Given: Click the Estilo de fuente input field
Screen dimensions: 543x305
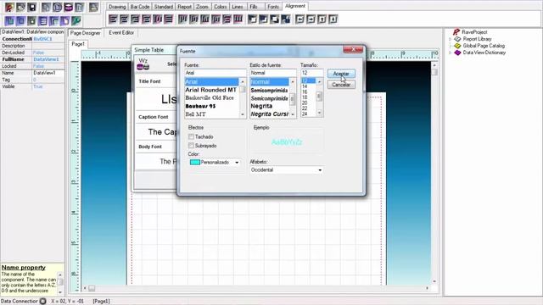Looking at the screenshot, I should tap(273, 73).
